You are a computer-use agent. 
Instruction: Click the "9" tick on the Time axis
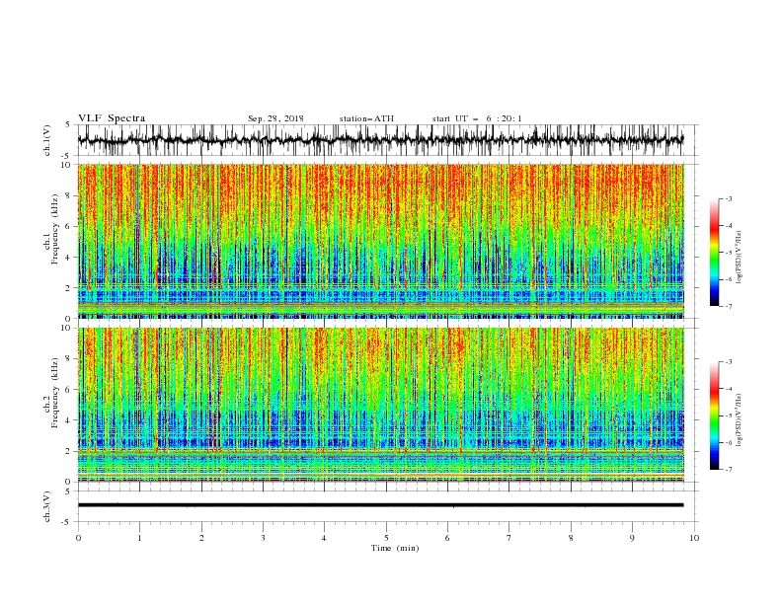[x=632, y=538]
